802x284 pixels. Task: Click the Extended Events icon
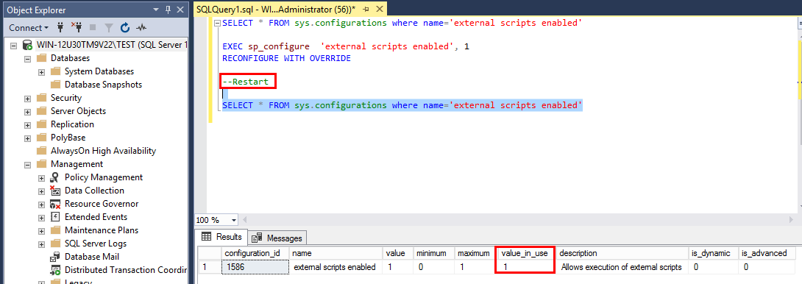coord(55,217)
